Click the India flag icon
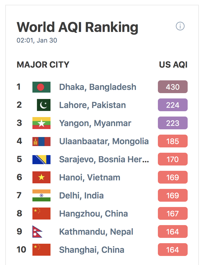202x265 pixels. point(41,195)
